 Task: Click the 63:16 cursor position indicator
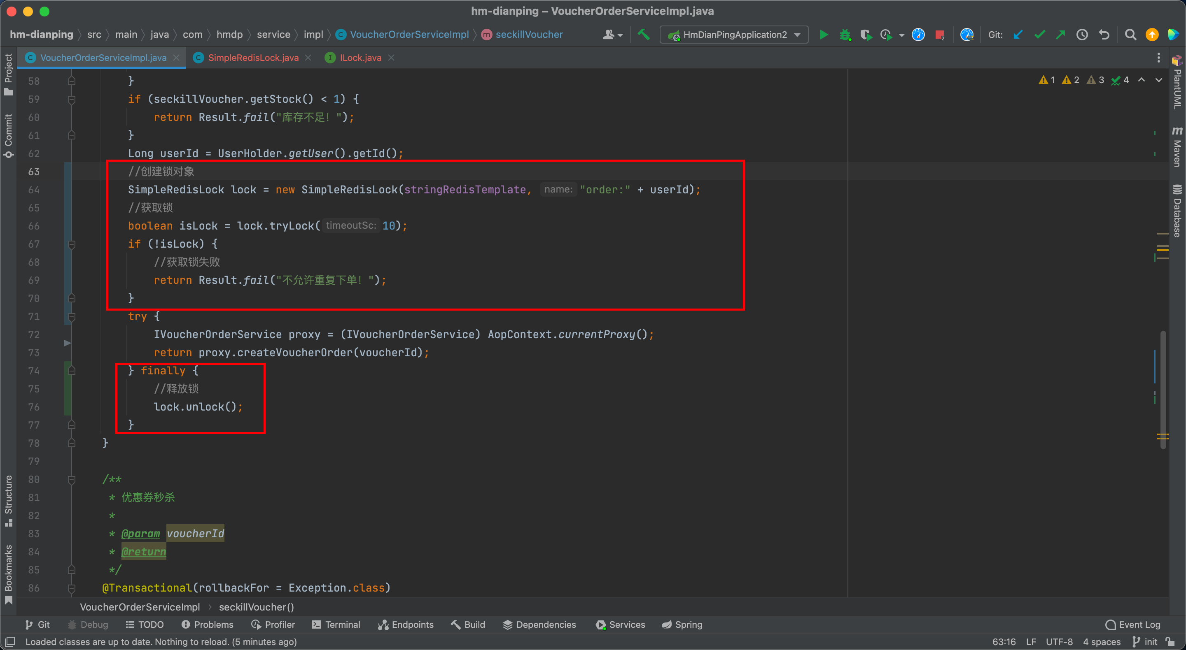pos(1004,642)
